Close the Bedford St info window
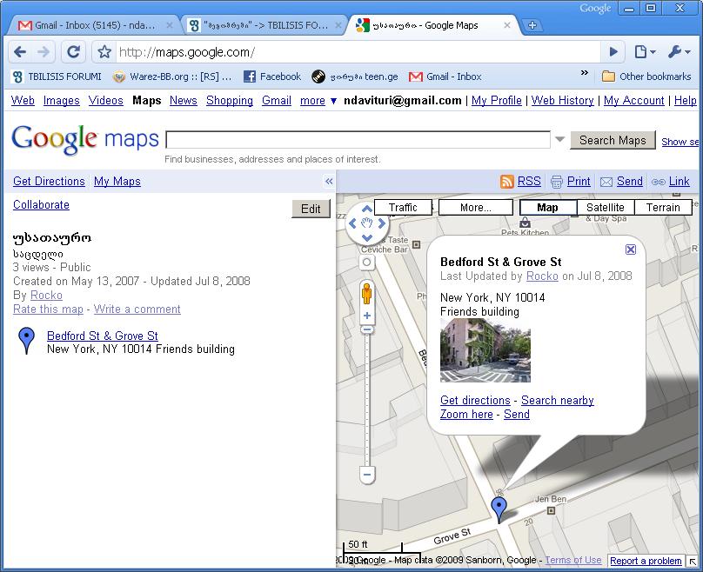The image size is (703, 572). [x=631, y=249]
